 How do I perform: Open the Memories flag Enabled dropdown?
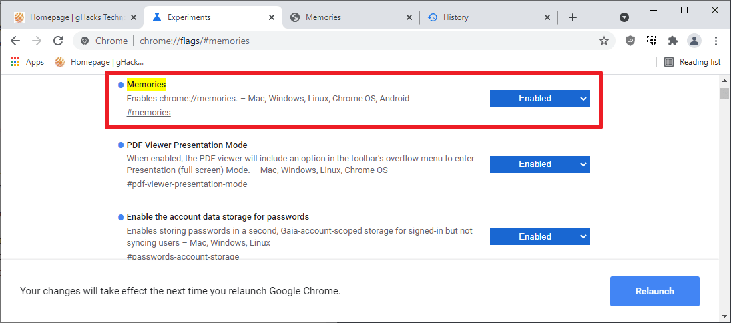tap(540, 99)
